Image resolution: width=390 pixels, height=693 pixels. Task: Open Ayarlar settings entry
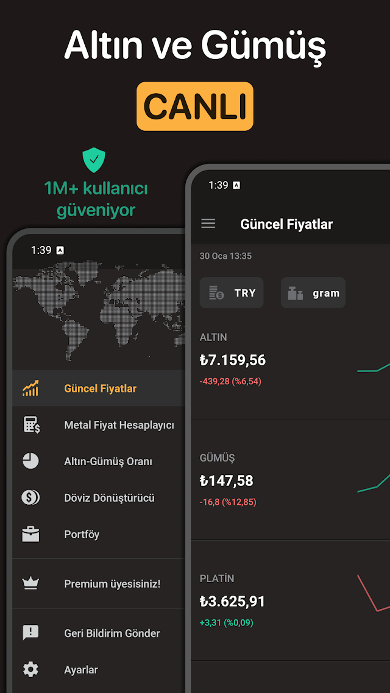[98, 670]
